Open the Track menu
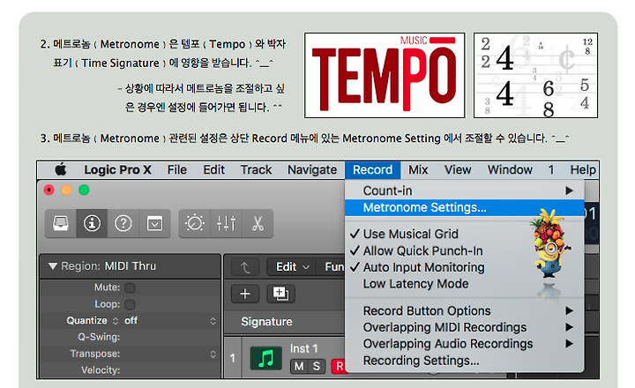This screenshot has width=635, height=388. coord(256,169)
